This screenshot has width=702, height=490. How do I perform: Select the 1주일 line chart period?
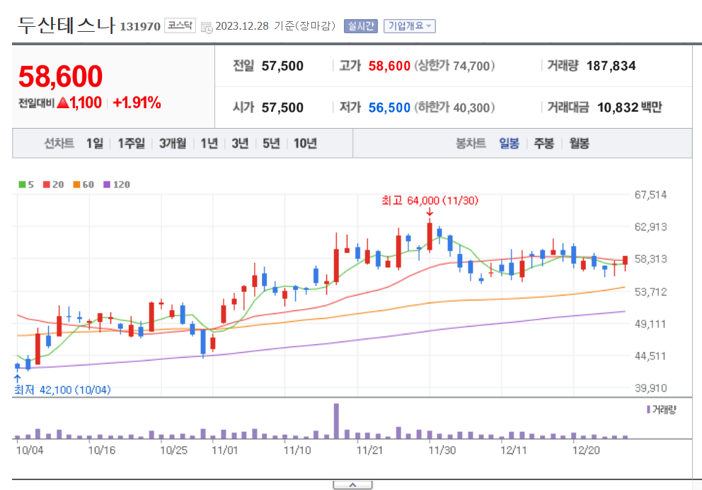(x=131, y=144)
